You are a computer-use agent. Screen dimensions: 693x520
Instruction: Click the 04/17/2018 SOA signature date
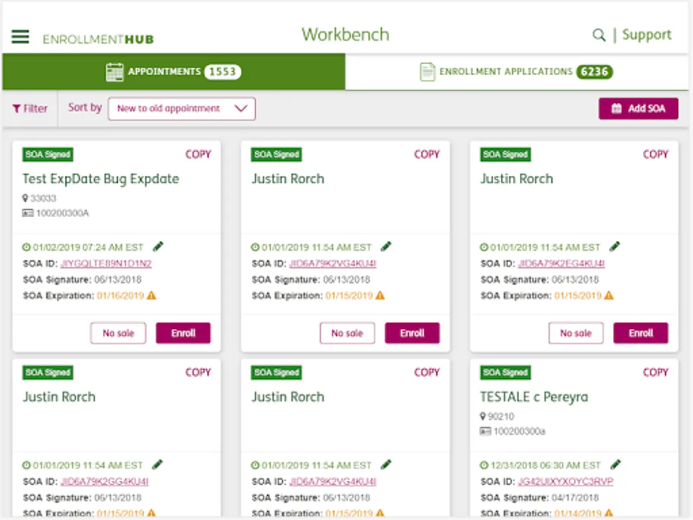pyautogui.click(x=575, y=497)
